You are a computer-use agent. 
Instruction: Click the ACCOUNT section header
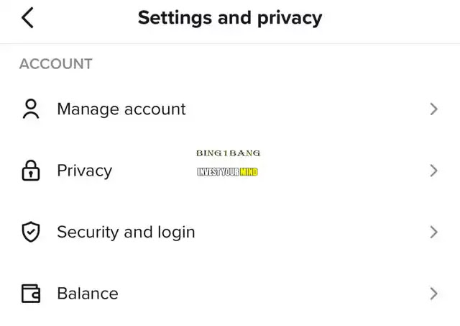(55, 63)
